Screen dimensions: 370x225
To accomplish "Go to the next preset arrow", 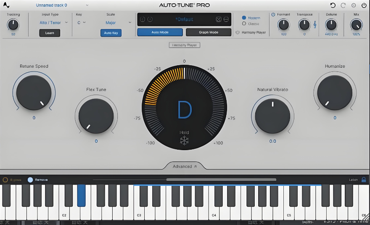I will tap(150, 19).
